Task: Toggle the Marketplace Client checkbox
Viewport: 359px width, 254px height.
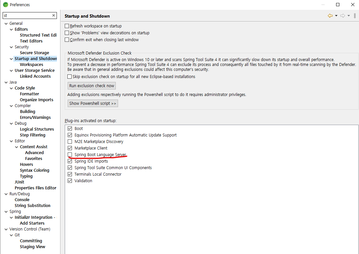Action: click(70, 148)
